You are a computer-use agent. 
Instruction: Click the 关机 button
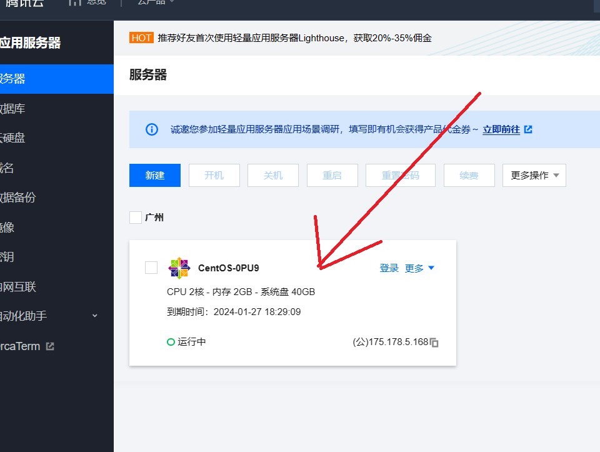click(x=273, y=175)
